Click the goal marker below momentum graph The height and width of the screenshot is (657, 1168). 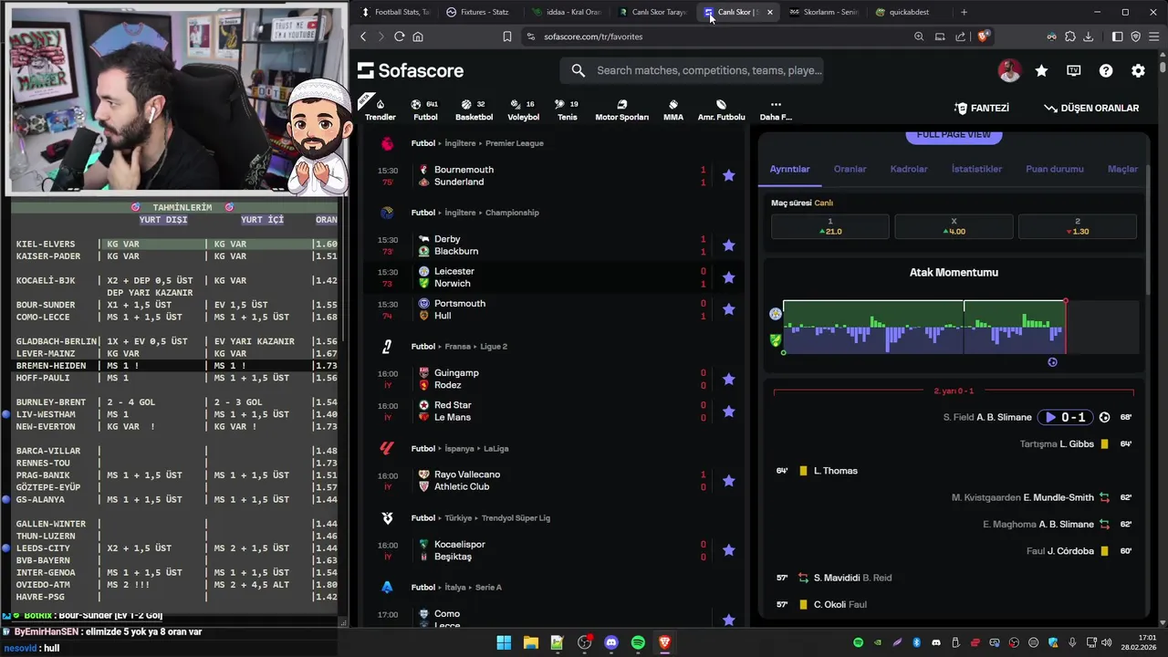[1052, 362]
